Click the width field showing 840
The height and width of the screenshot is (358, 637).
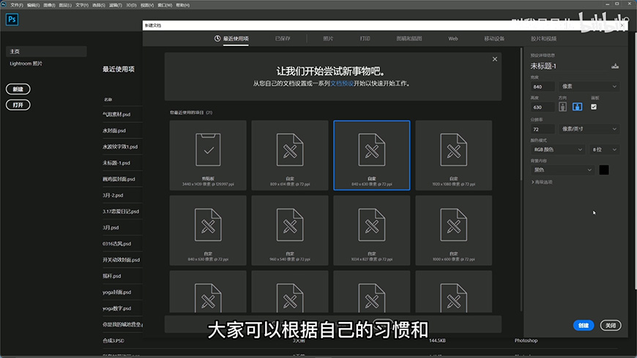(543, 86)
